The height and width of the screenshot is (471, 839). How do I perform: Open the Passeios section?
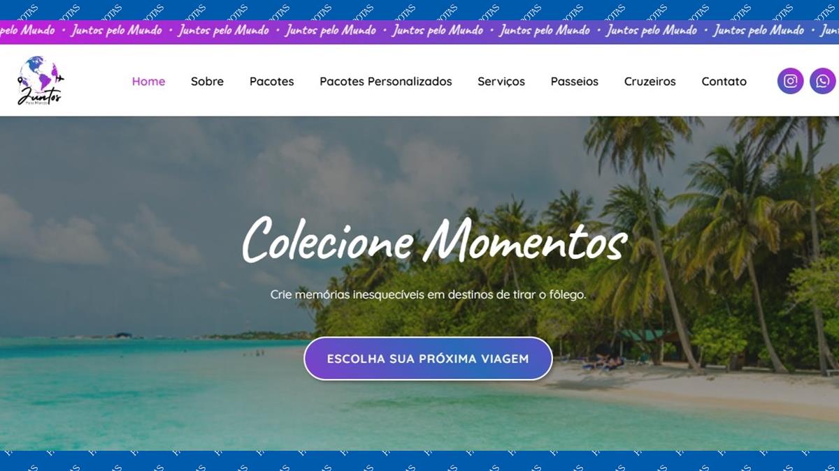coord(575,82)
